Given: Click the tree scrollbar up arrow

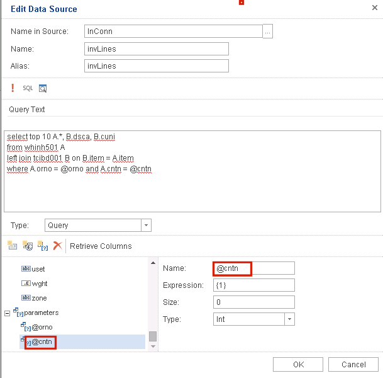Looking at the screenshot, I should pos(152,262).
